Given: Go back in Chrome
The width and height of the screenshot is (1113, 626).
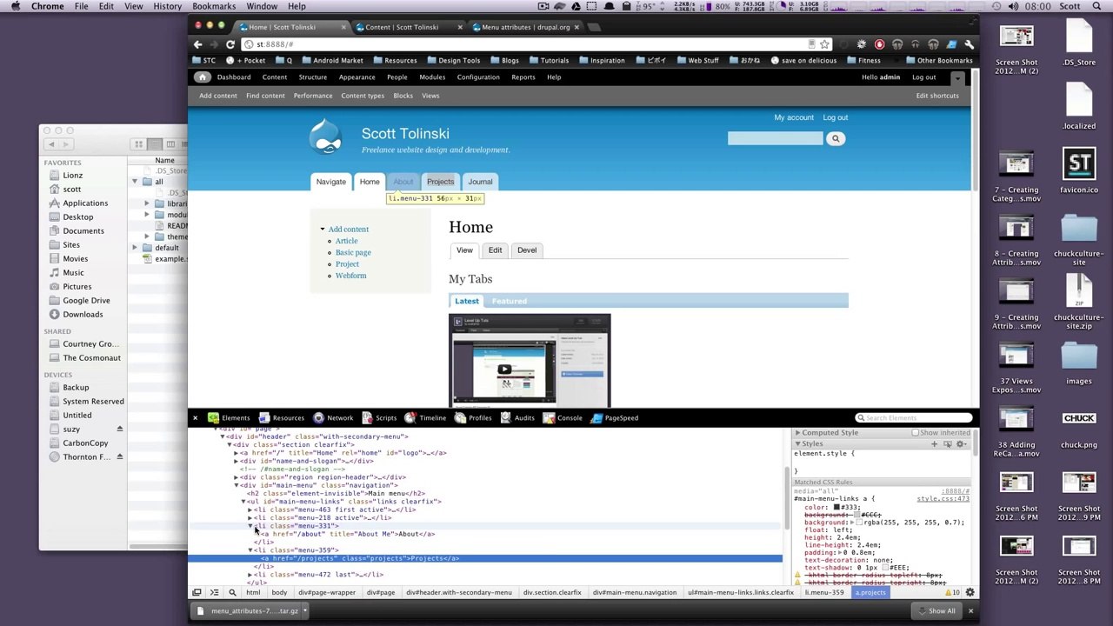Looking at the screenshot, I should click(x=198, y=44).
